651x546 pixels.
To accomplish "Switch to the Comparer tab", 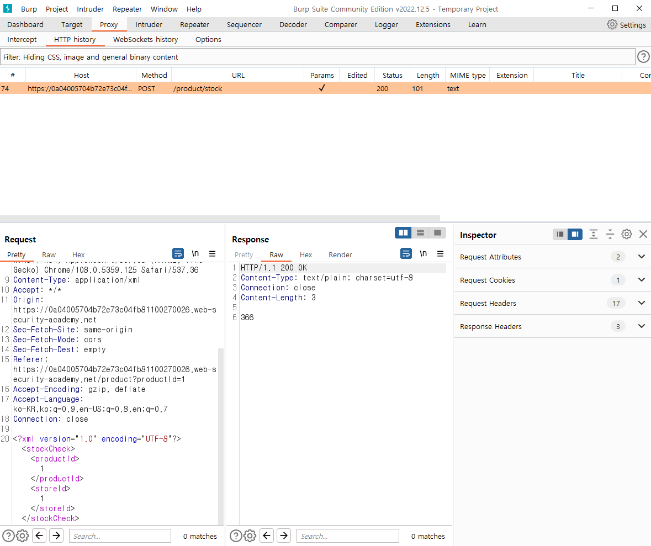I will coord(341,24).
